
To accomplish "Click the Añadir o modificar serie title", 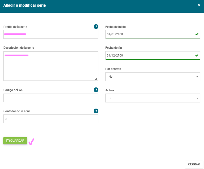I will [x=25, y=5].
